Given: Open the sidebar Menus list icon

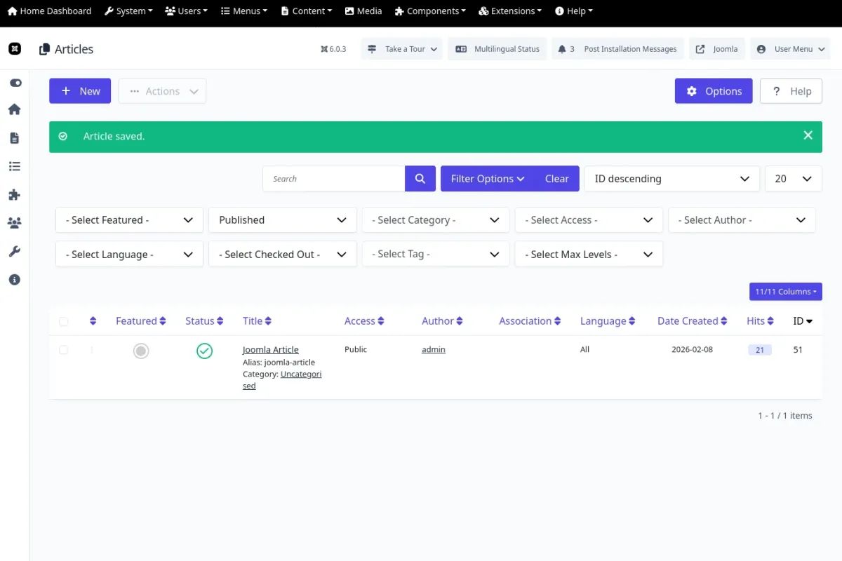Looking at the screenshot, I should (15, 166).
